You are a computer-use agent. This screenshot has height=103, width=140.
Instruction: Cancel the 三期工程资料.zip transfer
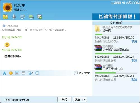pyautogui.click(x=134, y=79)
